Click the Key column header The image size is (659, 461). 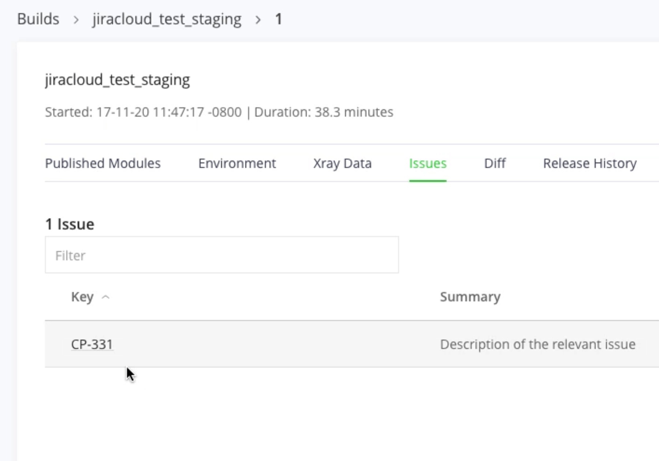pos(82,297)
